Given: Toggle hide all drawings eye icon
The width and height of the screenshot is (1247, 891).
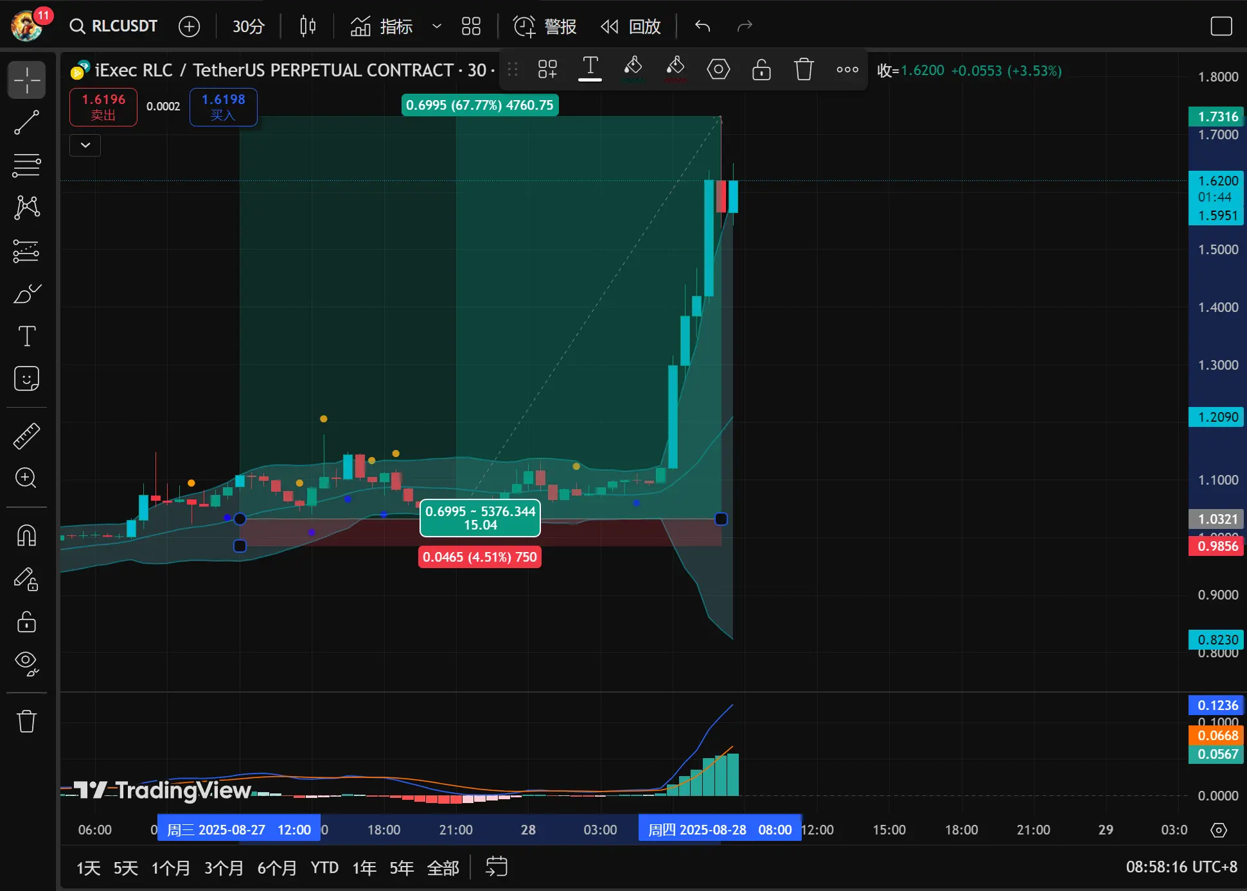Looking at the screenshot, I should [27, 664].
